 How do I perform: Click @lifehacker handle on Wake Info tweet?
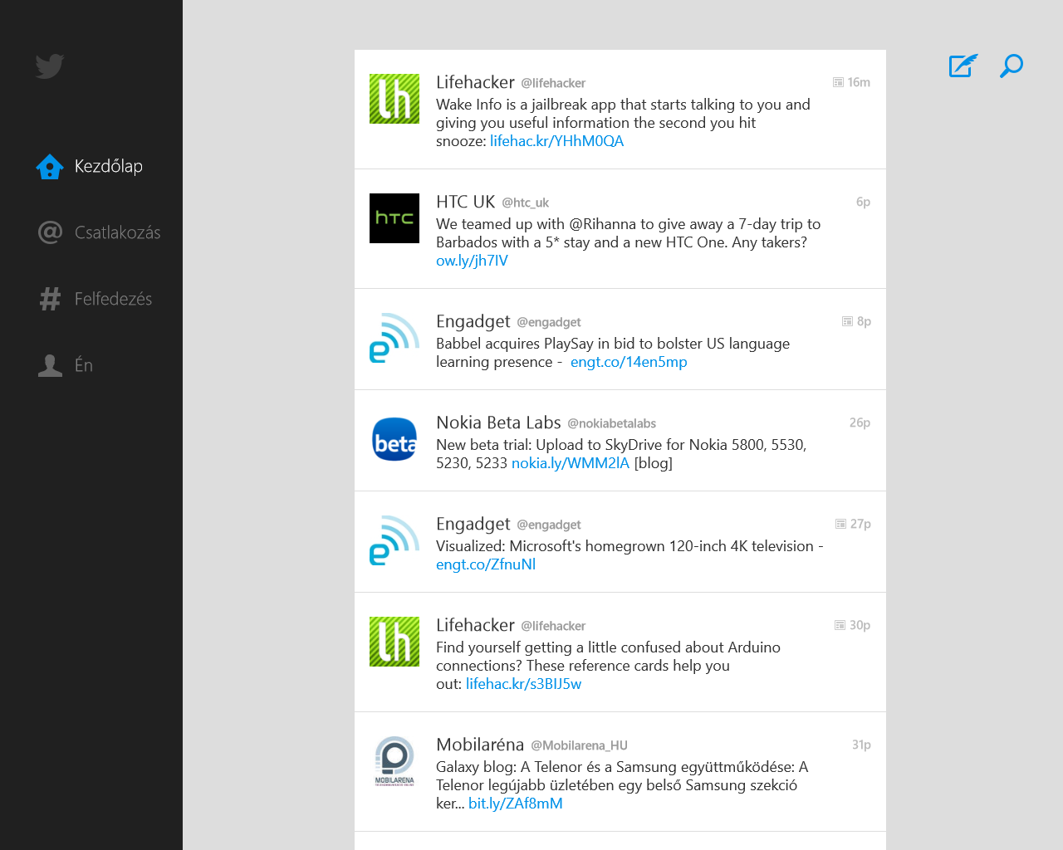click(553, 83)
